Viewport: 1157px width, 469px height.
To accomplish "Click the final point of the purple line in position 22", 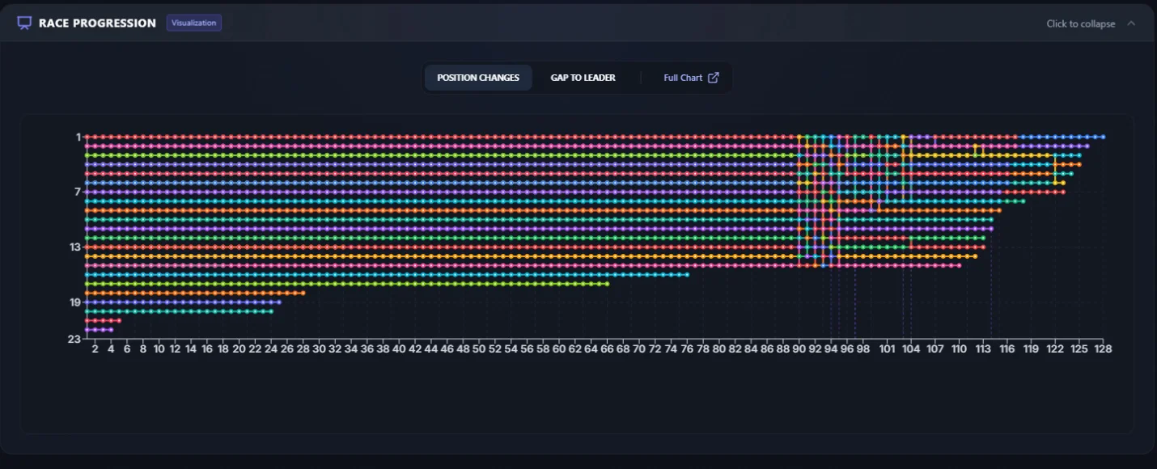I will [x=111, y=330].
